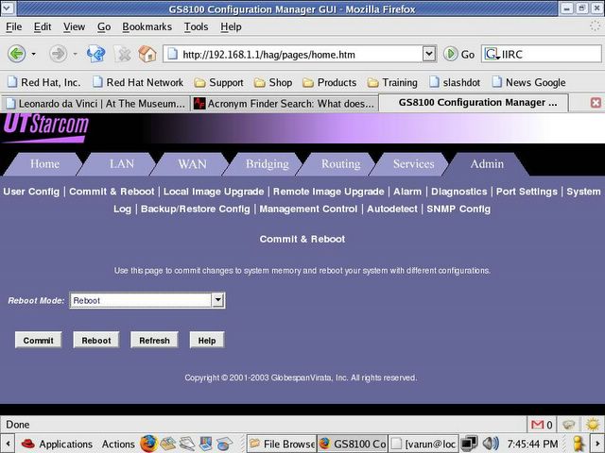Expand the Forward button history dropdown arrow

click(x=76, y=54)
